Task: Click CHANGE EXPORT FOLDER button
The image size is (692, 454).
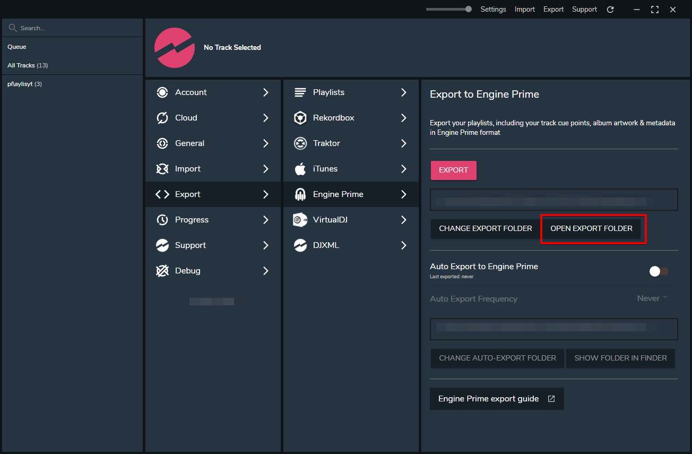Action: (486, 229)
